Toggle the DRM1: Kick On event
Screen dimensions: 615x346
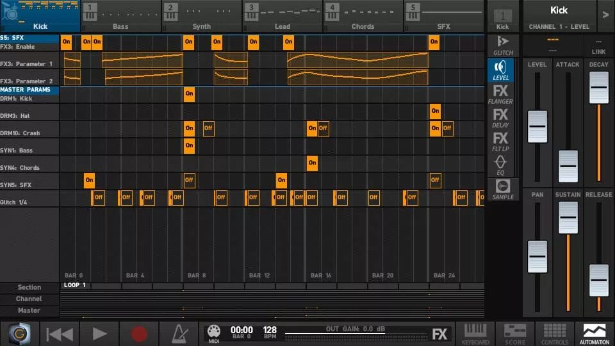[189, 94]
